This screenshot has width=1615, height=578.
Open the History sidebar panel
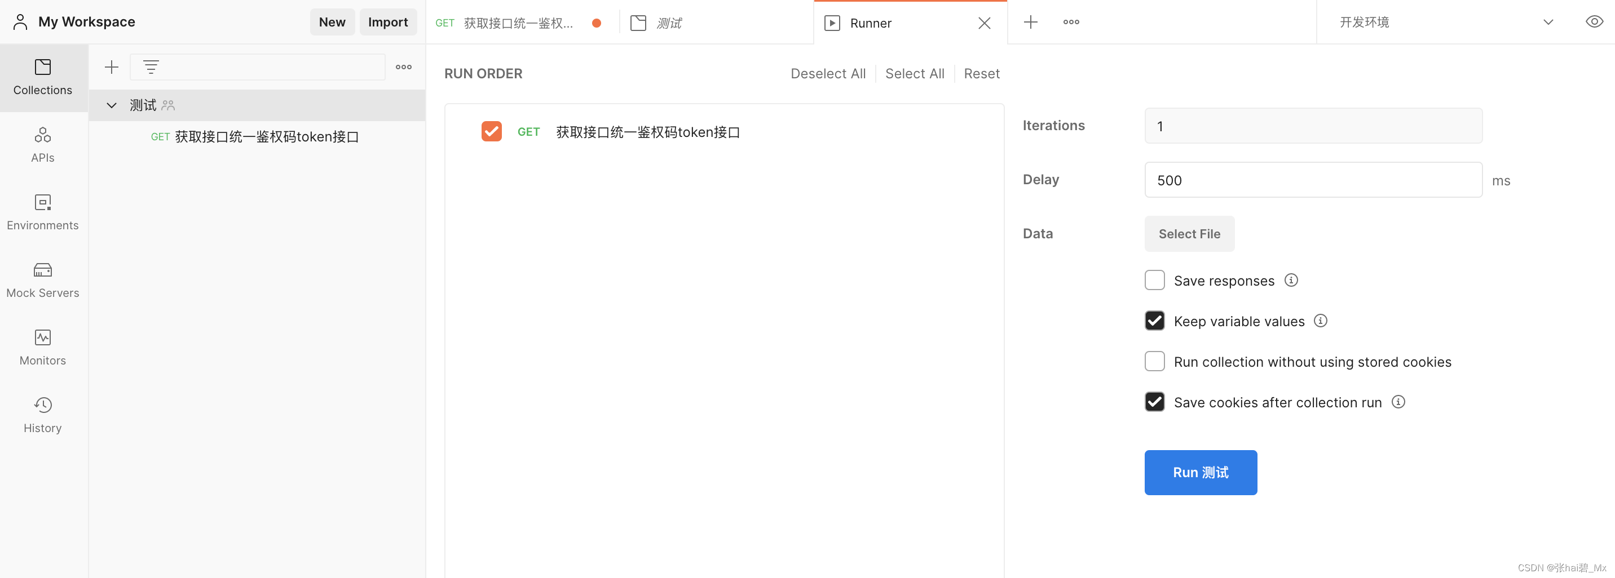pyautogui.click(x=43, y=416)
